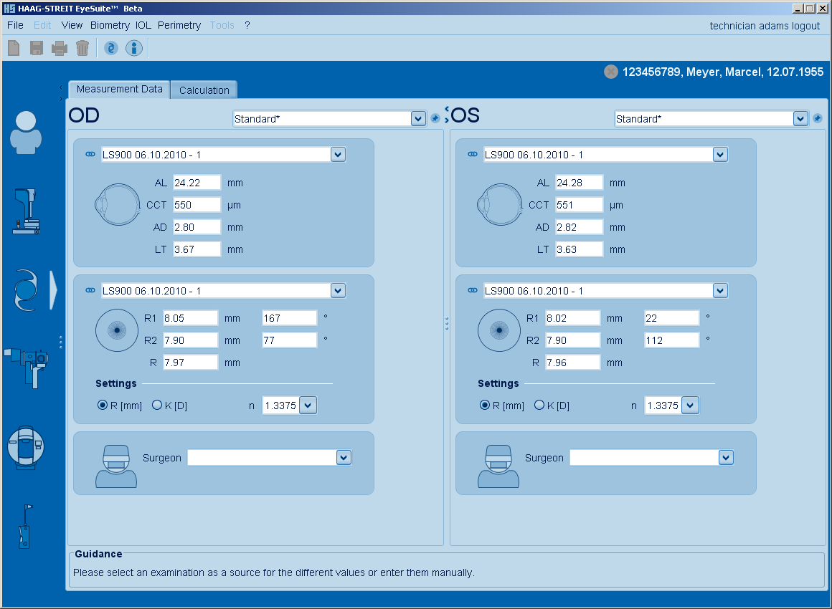
Task: Click the link icon beside OD biometry source
Action: [90, 154]
